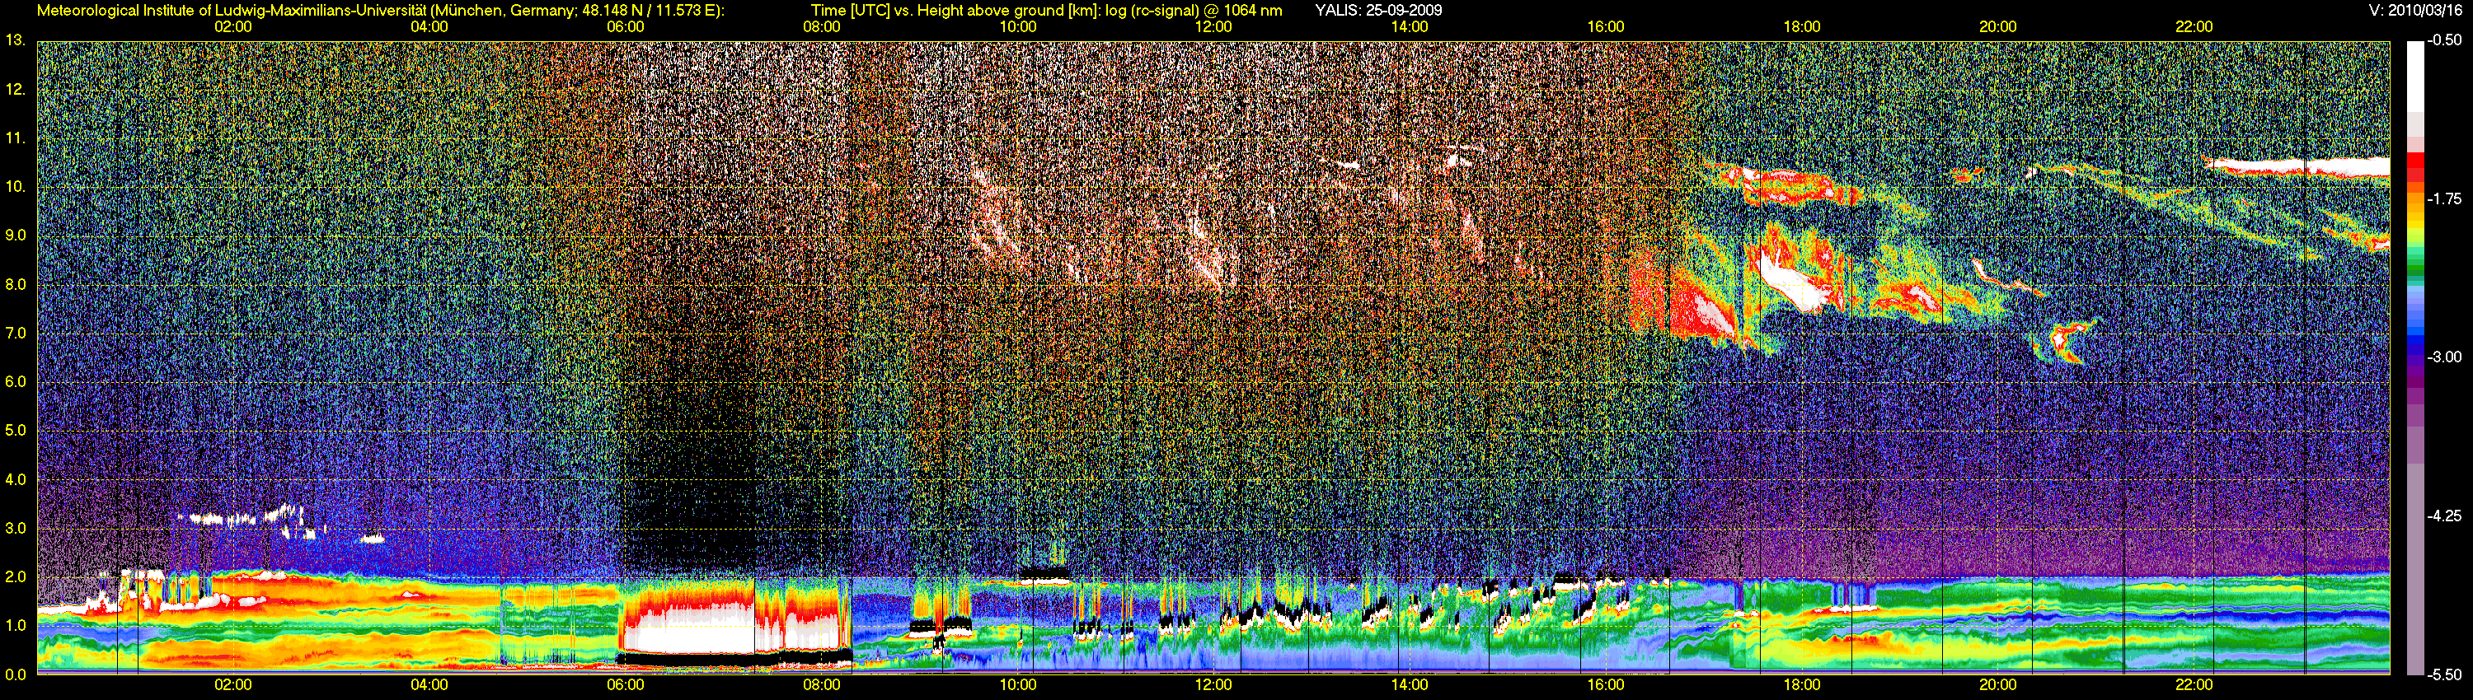Click the 'Time [UTC] vs. Height above ground' caption
The image size is (2473, 700).
pyautogui.click(x=1046, y=11)
